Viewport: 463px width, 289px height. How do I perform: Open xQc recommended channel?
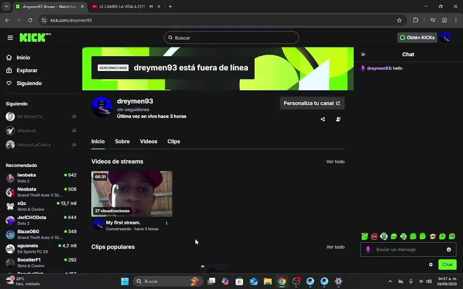point(41,206)
